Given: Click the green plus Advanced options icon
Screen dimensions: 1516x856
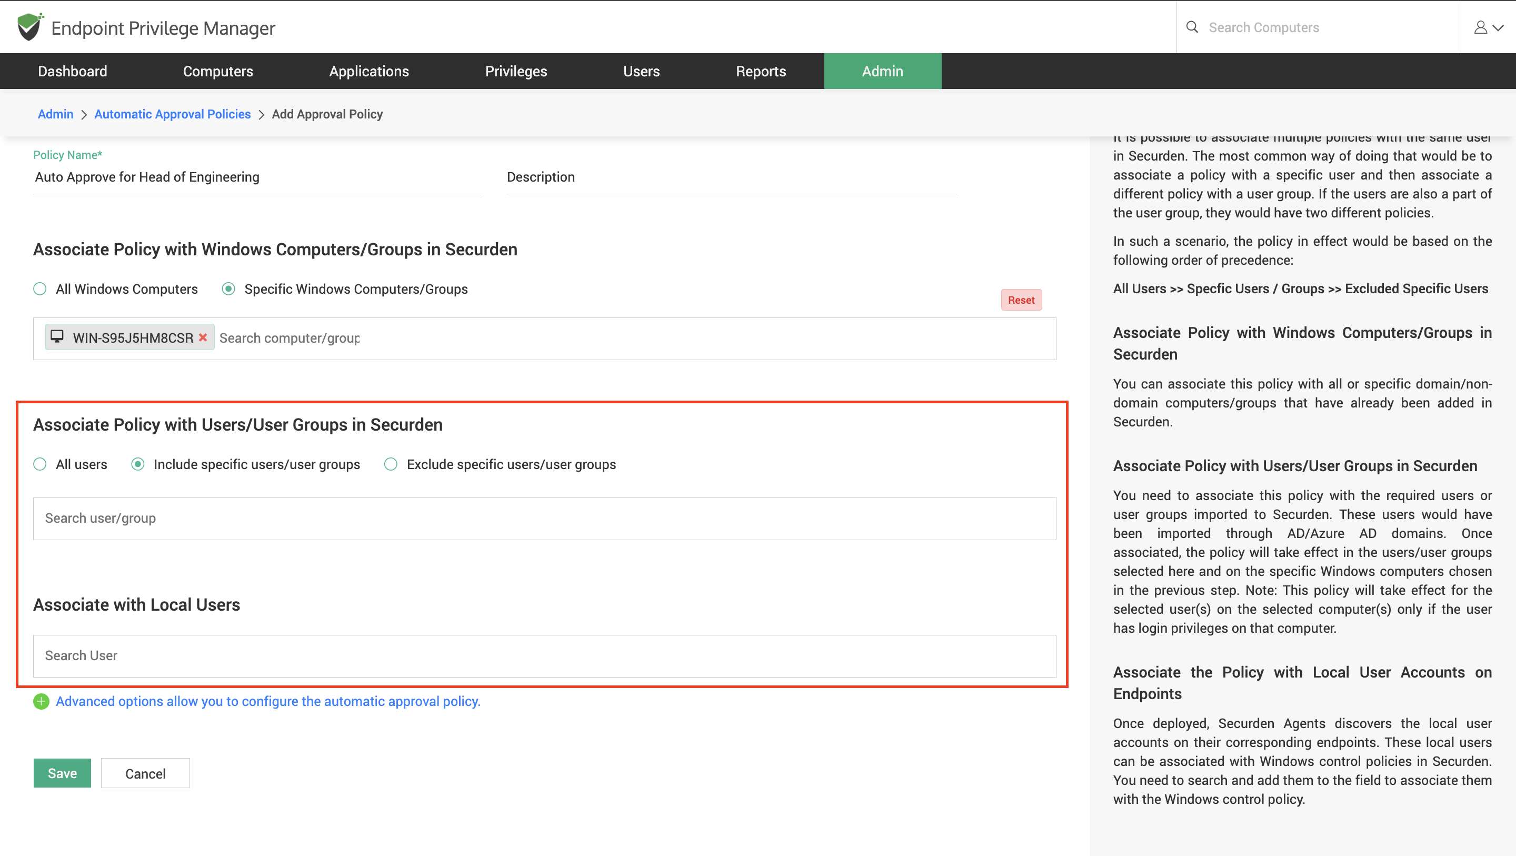Looking at the screenshot, I should 41,701.
